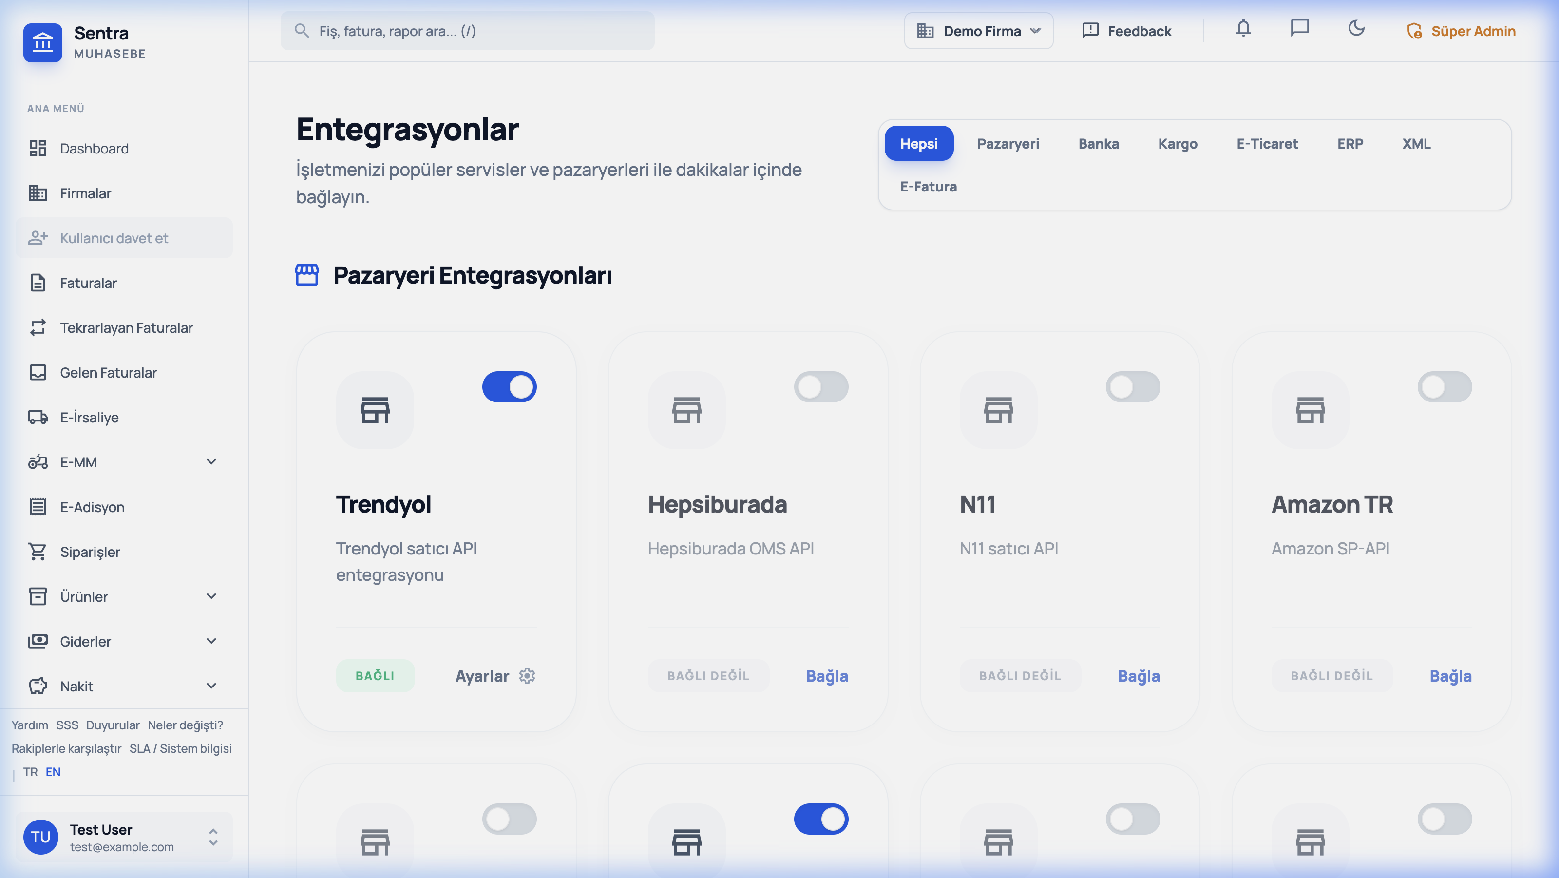Viewport: 1559px width, 878px height.
Task: Expand the Ürünler sidebar submenu
Action: [211, 597]
